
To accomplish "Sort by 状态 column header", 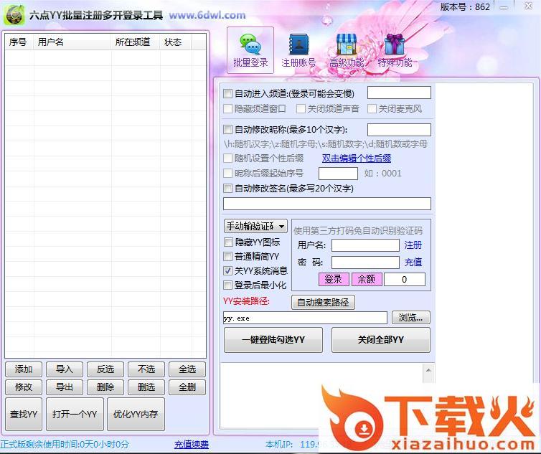I will tap(176, 42).
